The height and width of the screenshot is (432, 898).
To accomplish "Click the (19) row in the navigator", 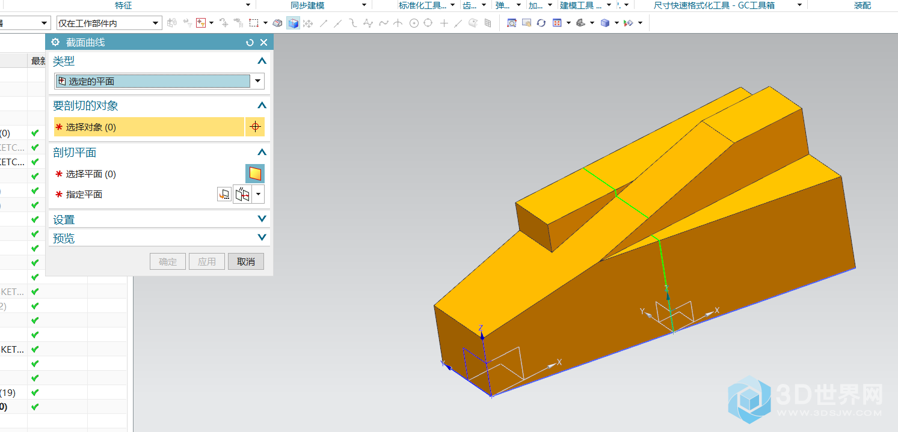I will (x=8, y=392).
